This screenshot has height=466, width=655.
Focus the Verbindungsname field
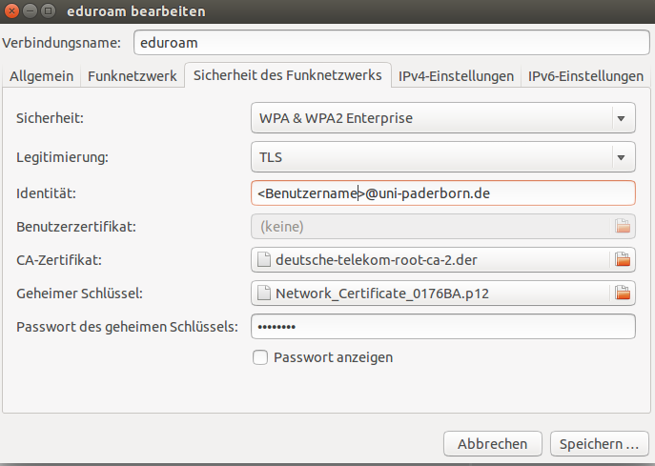pyautogui.click(x=391, y=43)
